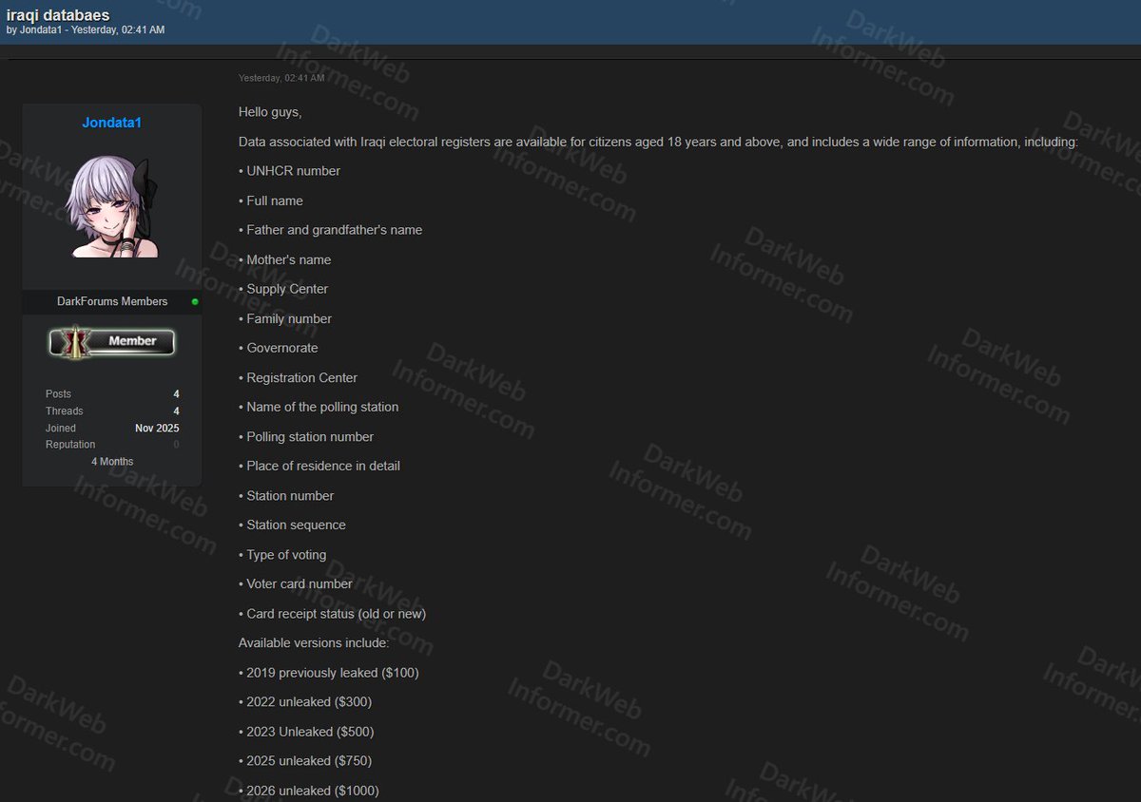Click the 'Full name' bullet item
Screen dimensions: 1141x802
point(271,200)
